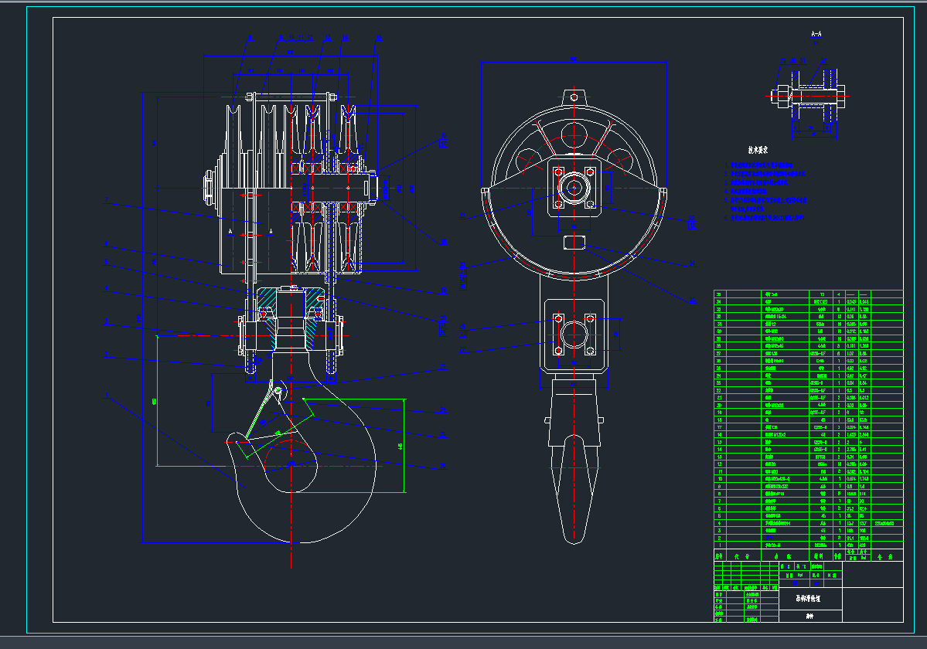Click part balloon number 8 at top left
The width and height of the screenshot is (927, 649).
click(x=250, y=37)
